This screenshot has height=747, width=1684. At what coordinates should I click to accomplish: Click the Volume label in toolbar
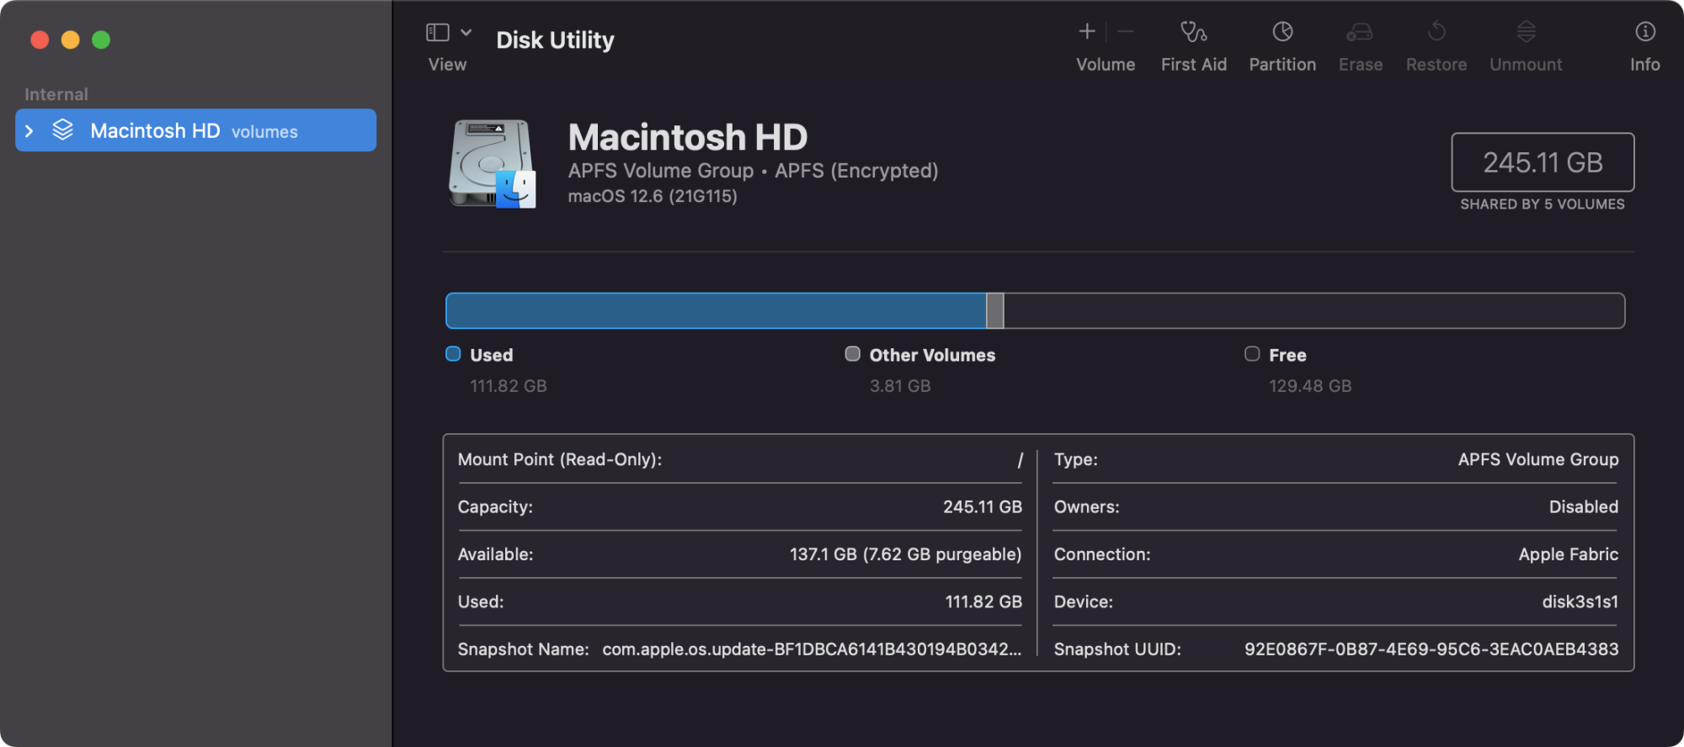tap(1106, 65)
